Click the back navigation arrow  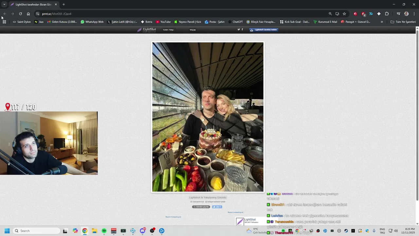[x=5, y=14]
